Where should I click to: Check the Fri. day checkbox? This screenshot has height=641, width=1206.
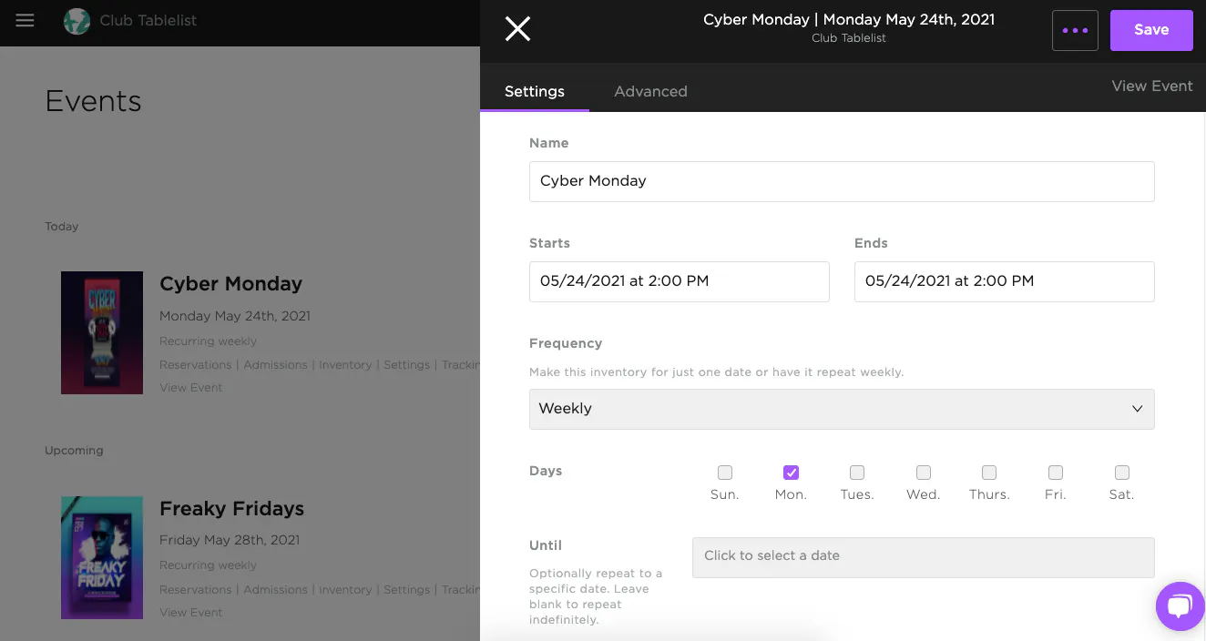point(1056,473)
